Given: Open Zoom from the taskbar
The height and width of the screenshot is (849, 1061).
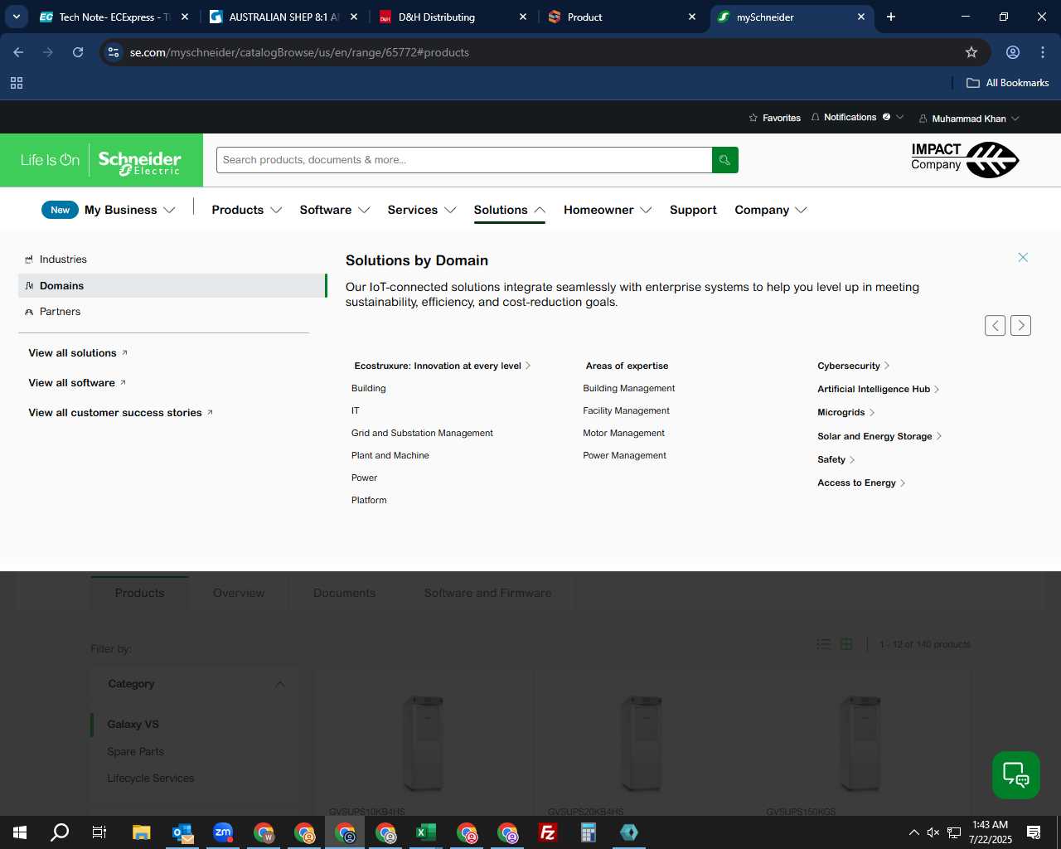Looking at the screenshot, I should pos(223,832).
